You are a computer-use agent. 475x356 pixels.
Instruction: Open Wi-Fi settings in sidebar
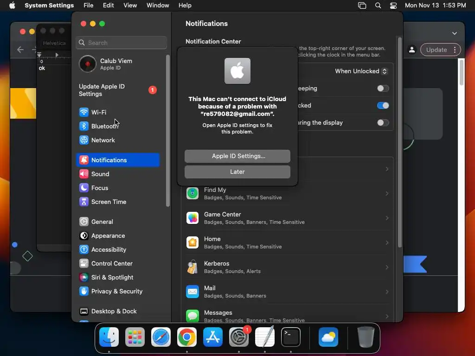pyautogui.click(x=117, y=112)
